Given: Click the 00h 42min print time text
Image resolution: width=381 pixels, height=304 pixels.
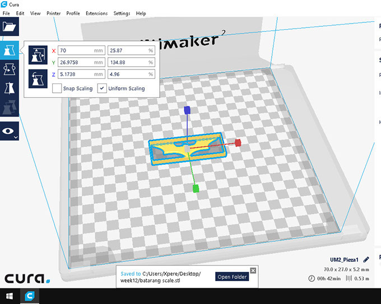Looking at the screenshot, I should tap(329, 278).
